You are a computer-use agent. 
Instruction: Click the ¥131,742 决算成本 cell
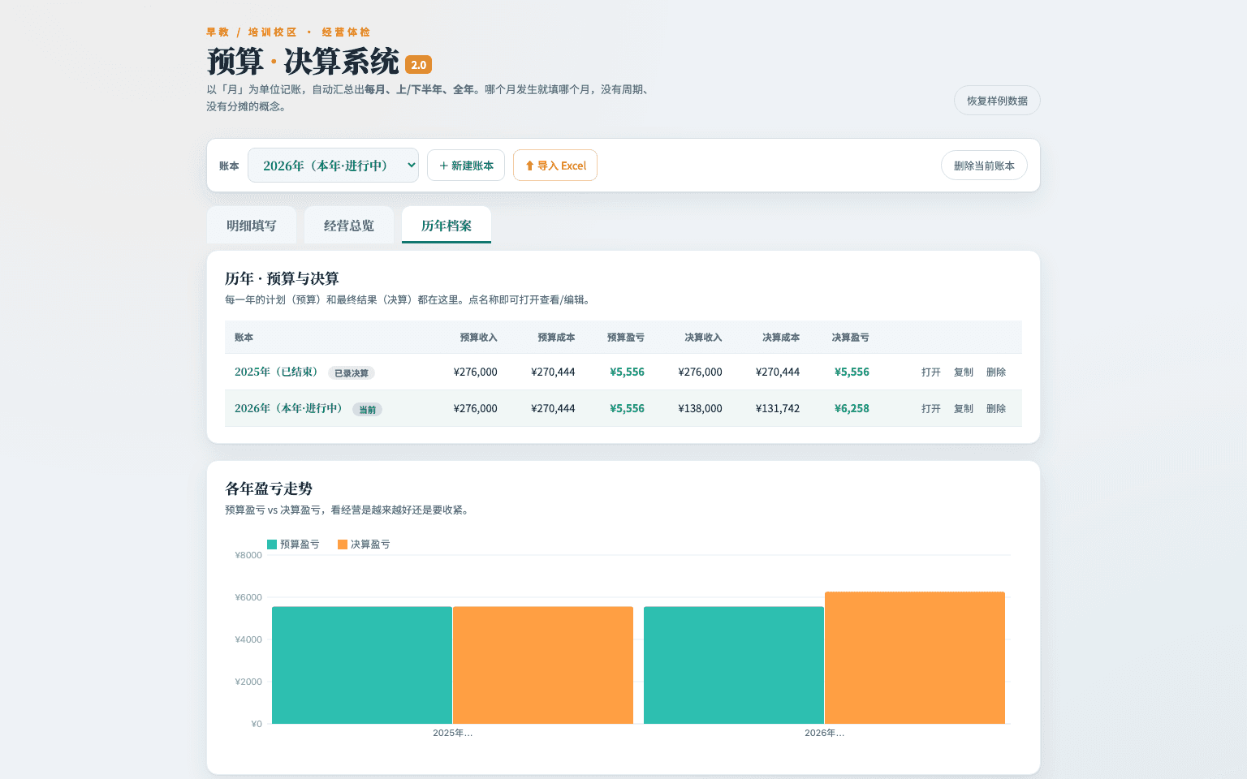778,409
